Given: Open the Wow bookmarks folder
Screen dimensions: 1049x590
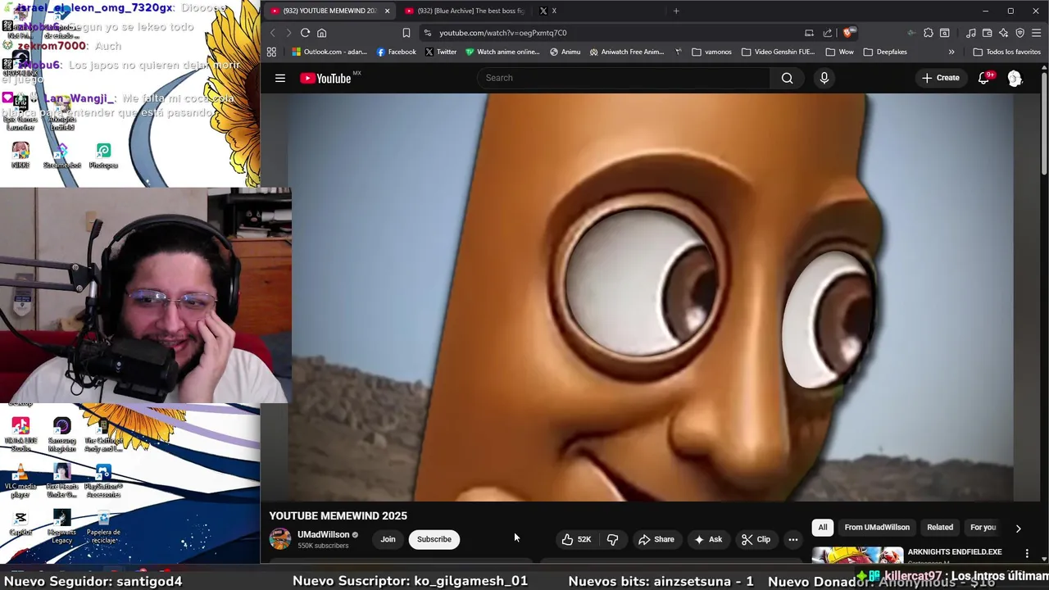Looking at the screenshot, I should 839,52.
